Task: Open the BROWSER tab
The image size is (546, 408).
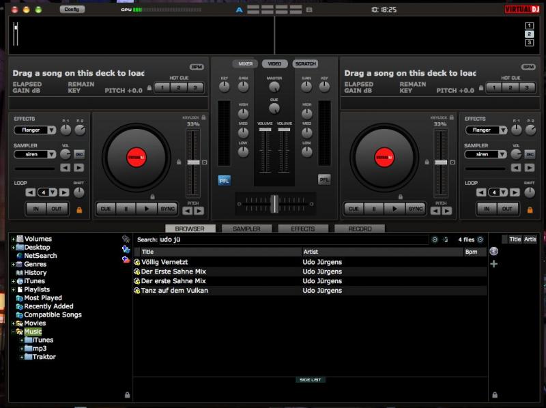Action: coord(190,229)
